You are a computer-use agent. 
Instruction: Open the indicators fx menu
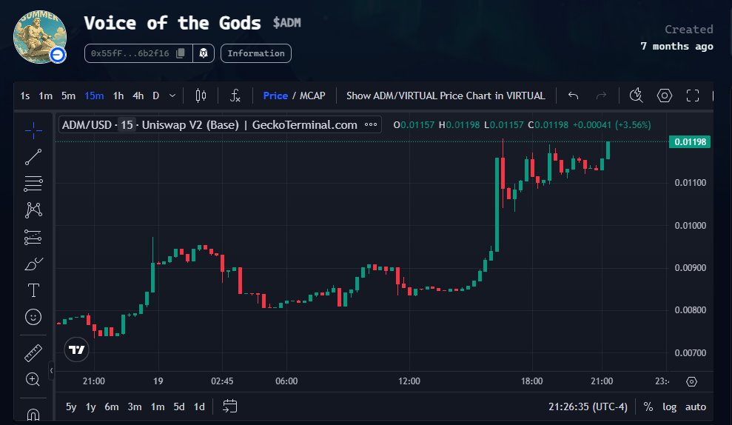point(235,96)
